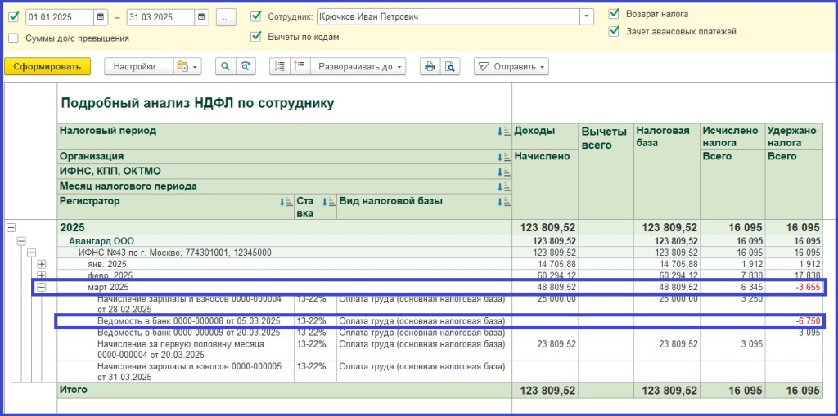Open the Отправить dropdown menu
This screenshot has width=838, height=416.
(x=511, y=67)
